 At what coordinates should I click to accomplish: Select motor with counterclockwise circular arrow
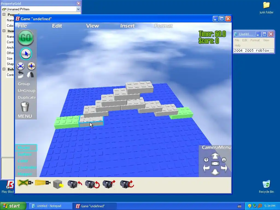pos(92,184)
